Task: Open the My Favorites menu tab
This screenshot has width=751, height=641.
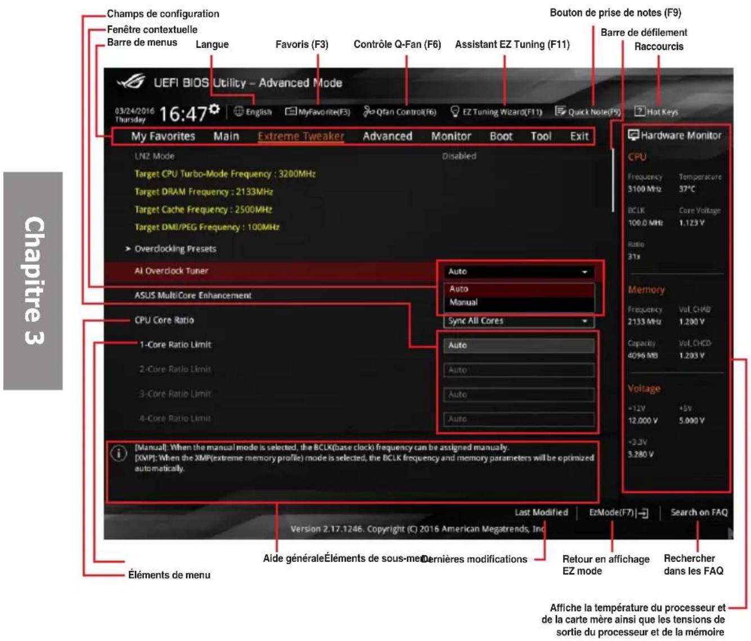Action: (x=163, y=136)
